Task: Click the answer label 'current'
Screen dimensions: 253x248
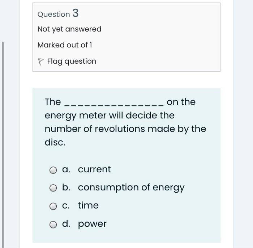Action: pos(94,169)
